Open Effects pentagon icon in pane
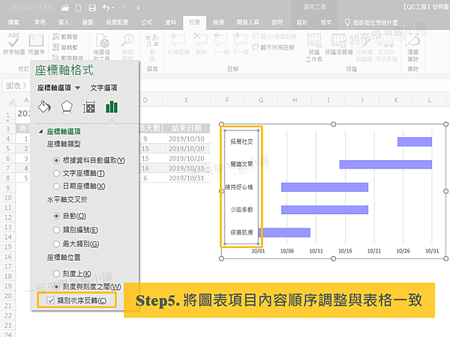This screenshot has height=337, width=450. [x=67, y=107]
